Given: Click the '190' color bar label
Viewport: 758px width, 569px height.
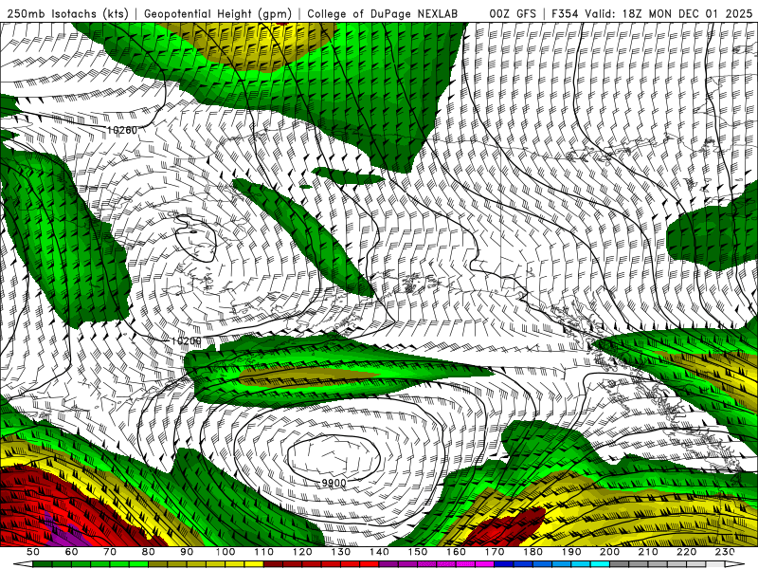Looking at the screenshot, I should pyautogui.click(x=572, y=552).
